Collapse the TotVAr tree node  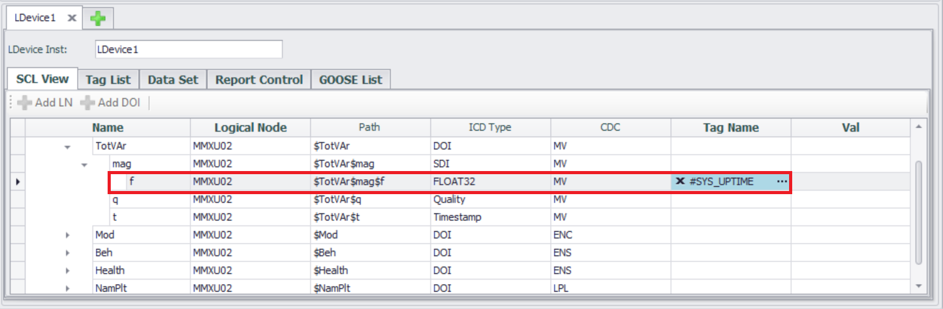(x=67, y=147)
